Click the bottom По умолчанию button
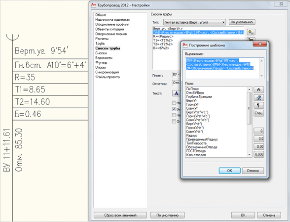 [167, 215]
